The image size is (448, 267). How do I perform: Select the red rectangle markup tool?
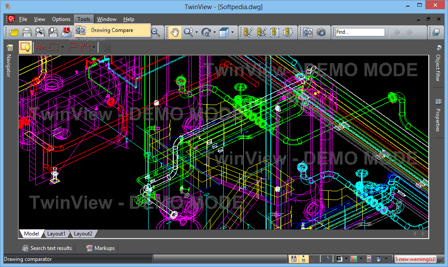54,47
